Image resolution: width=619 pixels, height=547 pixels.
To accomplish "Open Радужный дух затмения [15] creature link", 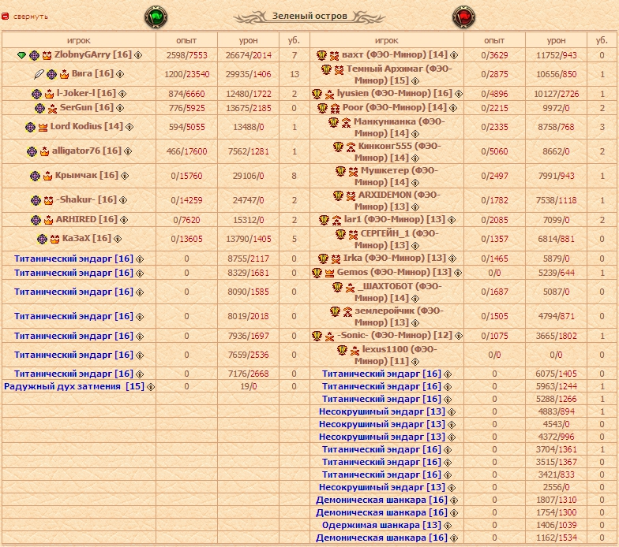I will pos(74,386).
